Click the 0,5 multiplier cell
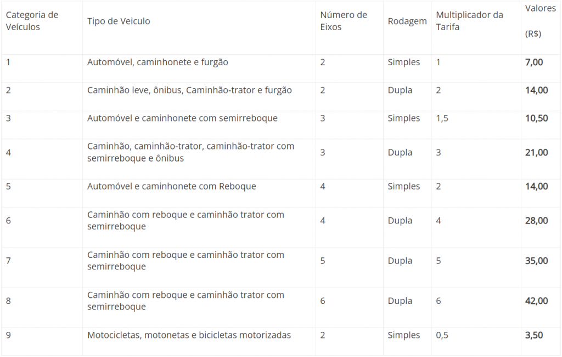 coord(442,335)
